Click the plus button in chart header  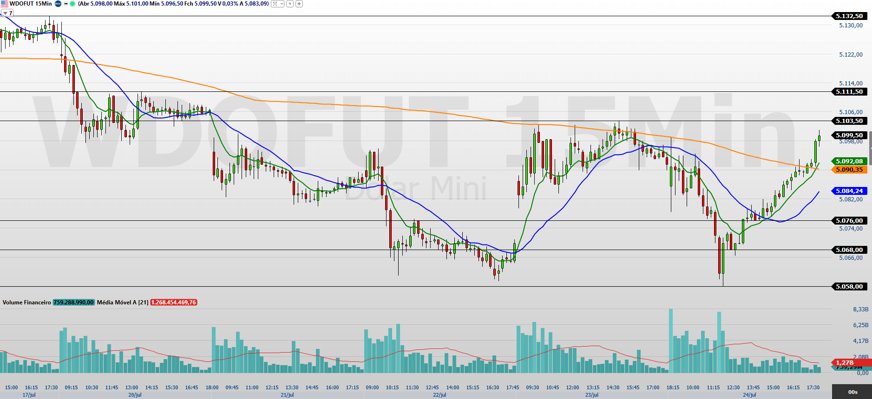299,4
